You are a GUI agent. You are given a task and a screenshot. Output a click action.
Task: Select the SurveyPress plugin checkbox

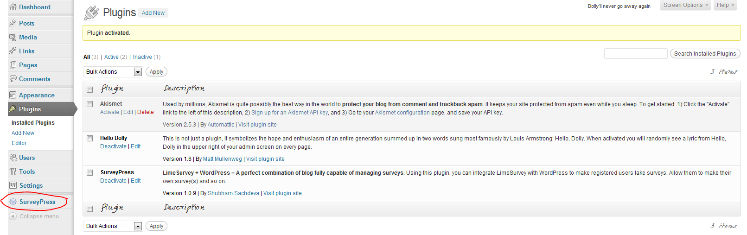90,172
